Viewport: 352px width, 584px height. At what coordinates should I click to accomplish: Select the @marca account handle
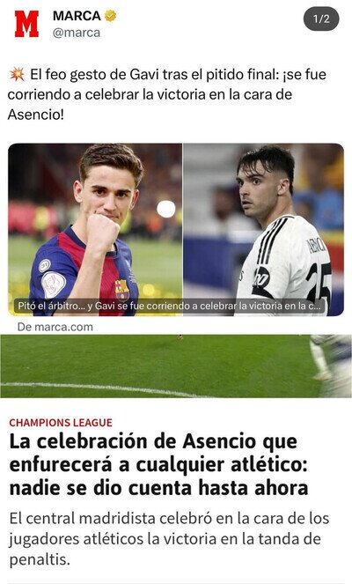click(77, 33)
